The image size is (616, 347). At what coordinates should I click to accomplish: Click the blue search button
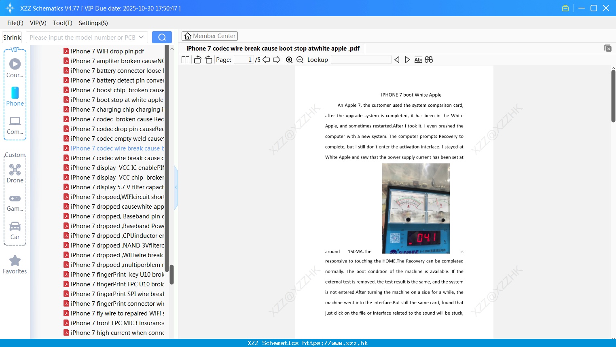[162, 37]
